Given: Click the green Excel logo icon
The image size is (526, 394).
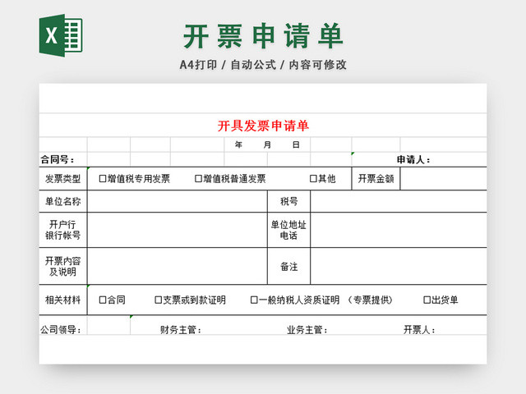Looking at the screenshot, I should [61, 35].
